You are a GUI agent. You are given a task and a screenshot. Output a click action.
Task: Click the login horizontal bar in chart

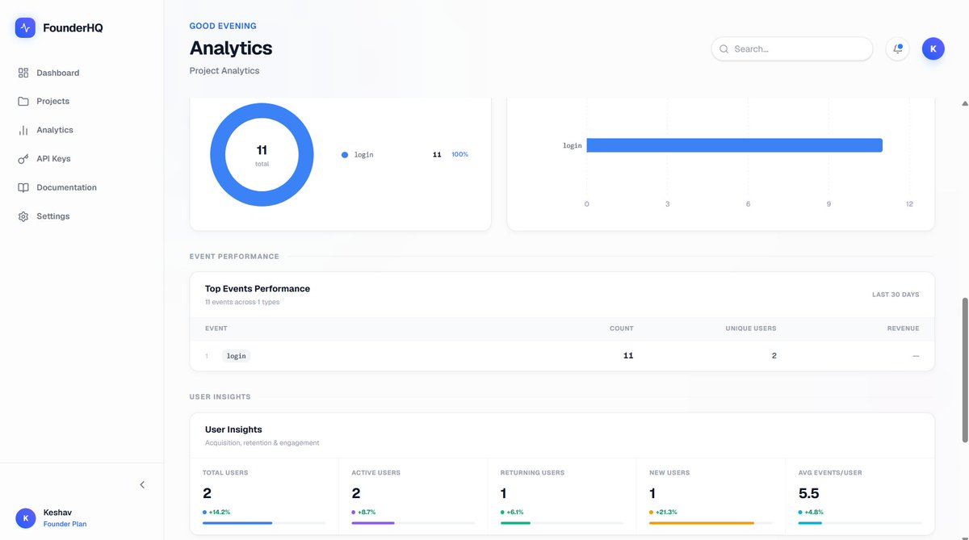[x=734, y=145]
